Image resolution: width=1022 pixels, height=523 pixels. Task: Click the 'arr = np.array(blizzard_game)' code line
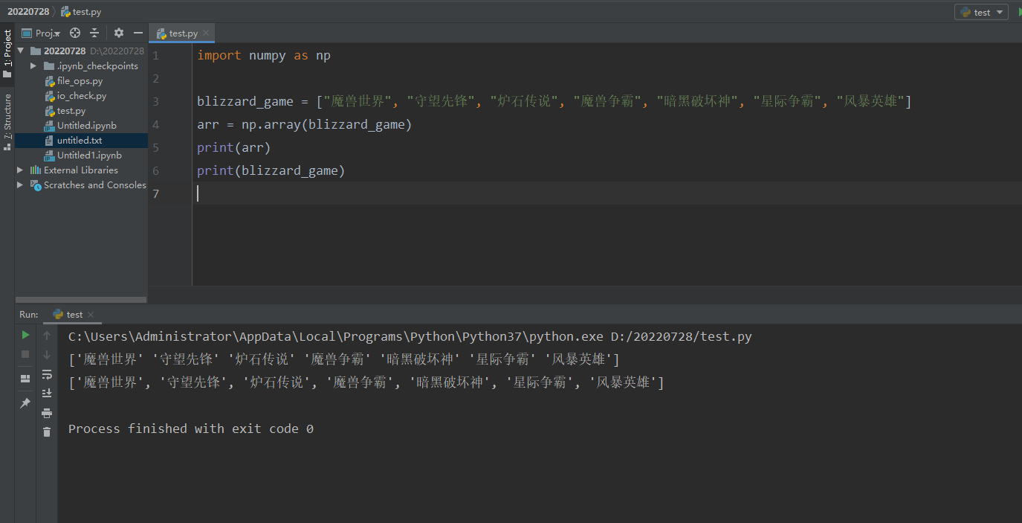click(305, 125)
